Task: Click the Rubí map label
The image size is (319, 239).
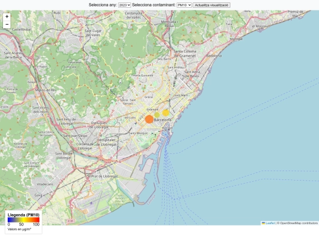Action: (57, 13)
